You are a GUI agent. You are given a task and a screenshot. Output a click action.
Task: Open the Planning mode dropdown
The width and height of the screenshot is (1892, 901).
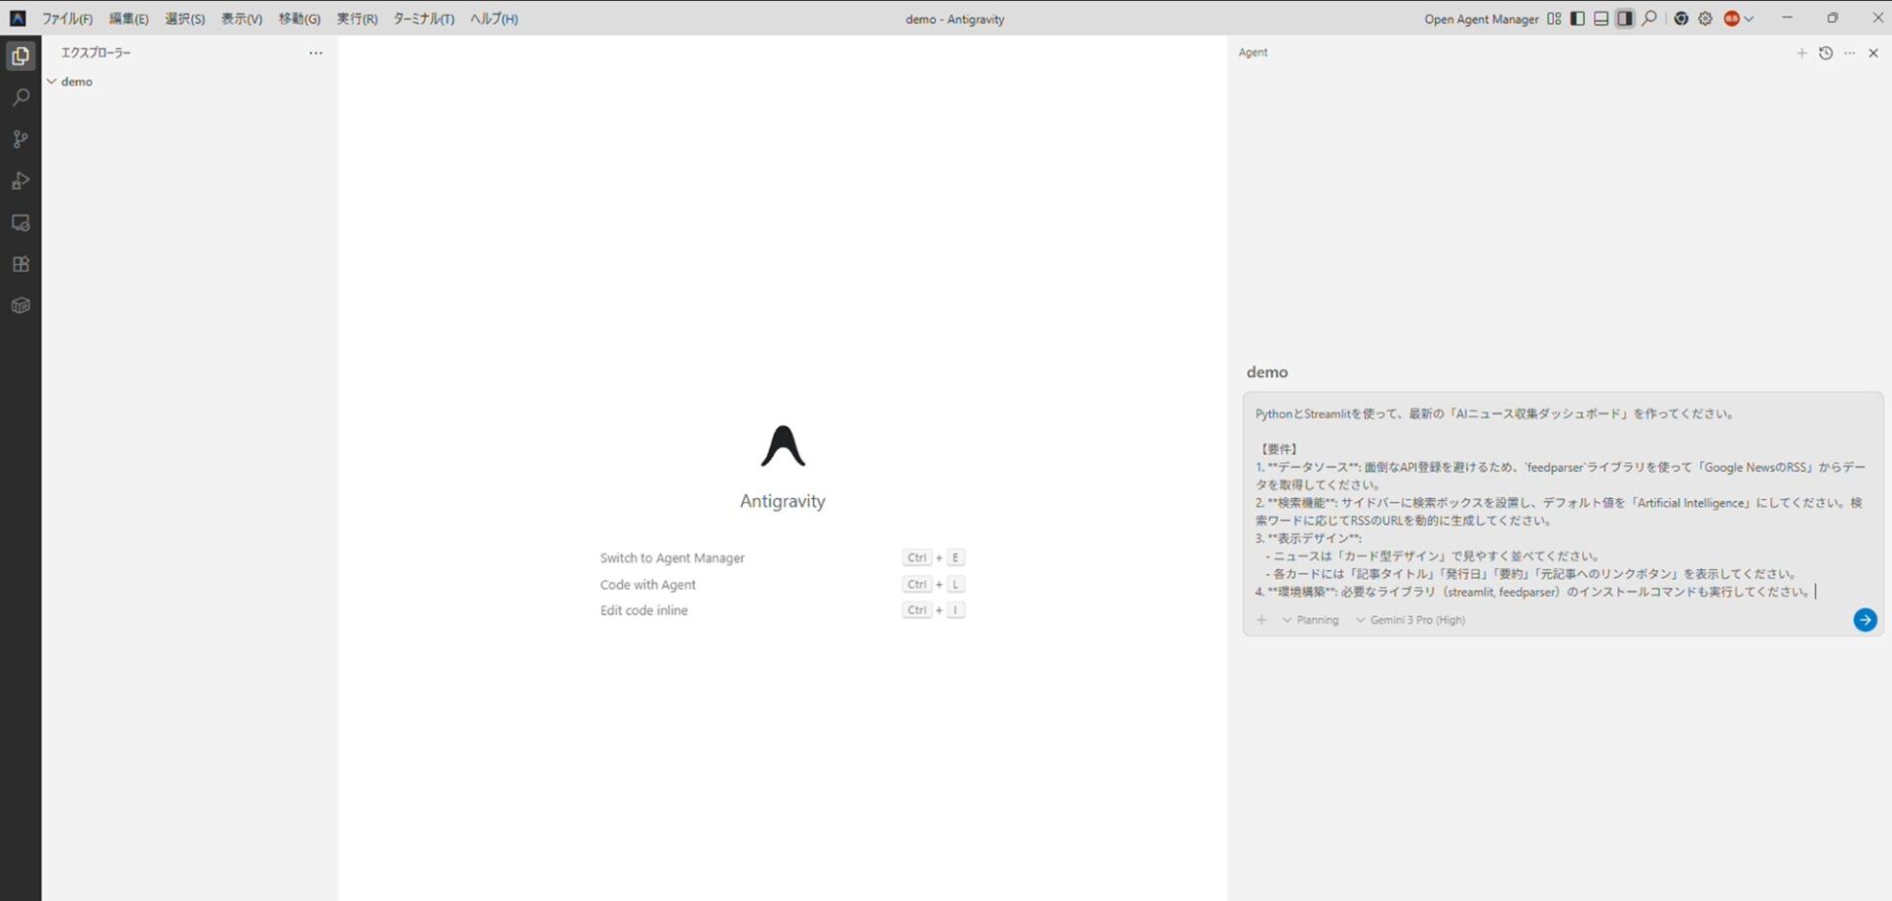(x=1311, y=620)
